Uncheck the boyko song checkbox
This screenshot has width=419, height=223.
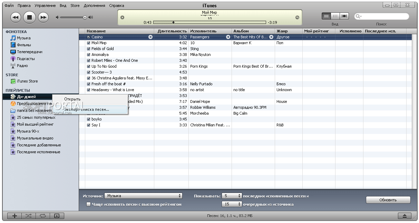(x=89, y=119)
